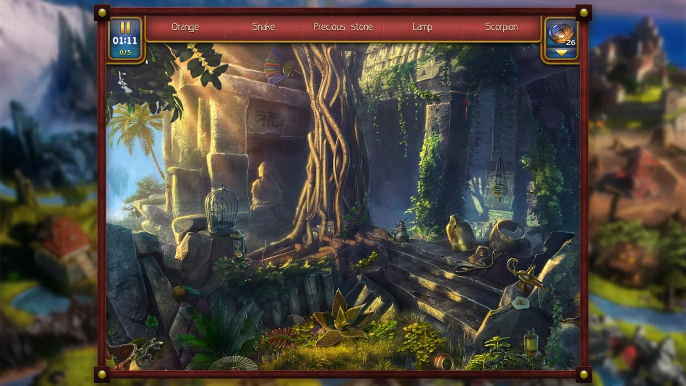Select "Orange" in the objects bar
This screenshot has height=386, width=686.
pyautogui.click(x=186, y=27)
